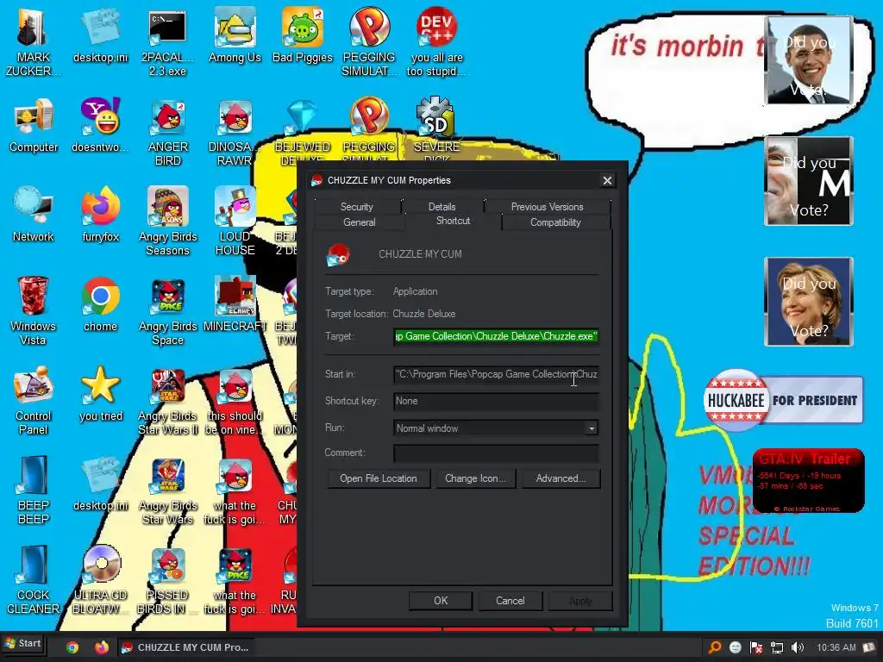Click the 10:36 AM taskbar clock
Viewport: 883px width, 662px height.
[836, 647]
